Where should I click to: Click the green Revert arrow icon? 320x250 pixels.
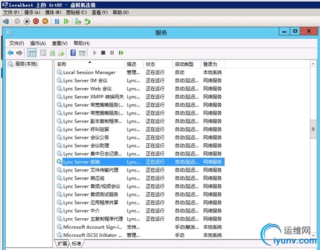(x=87, y=21)
